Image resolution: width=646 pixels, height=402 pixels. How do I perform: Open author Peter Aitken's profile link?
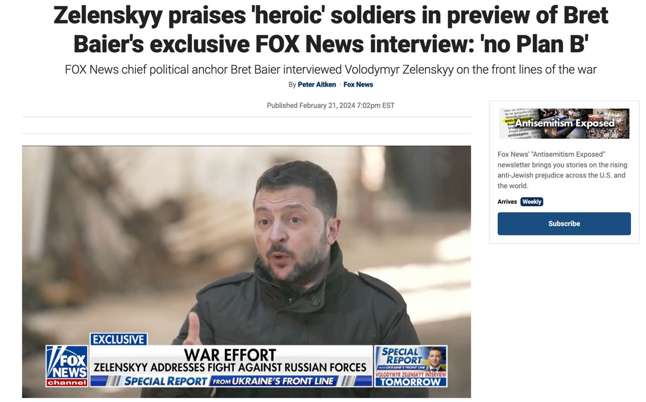[317, 84]
